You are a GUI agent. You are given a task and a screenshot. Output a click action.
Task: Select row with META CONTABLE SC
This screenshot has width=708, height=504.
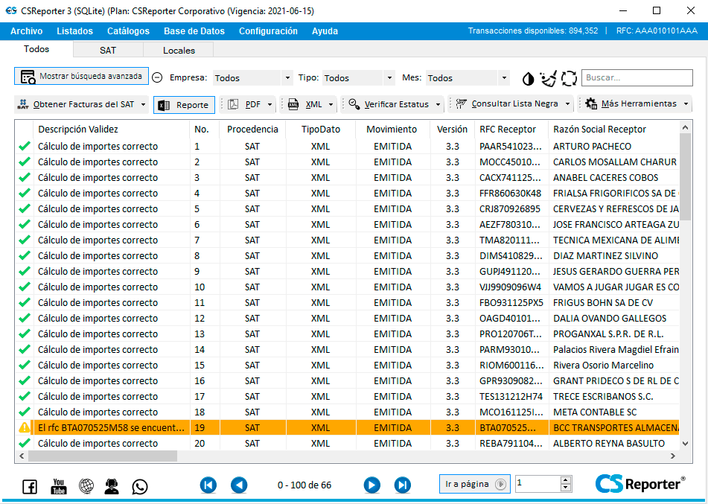pos(347,412)
